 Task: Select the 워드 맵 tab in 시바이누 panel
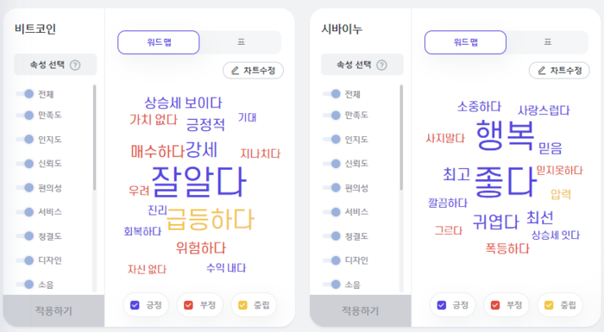[x=465, y=42]
